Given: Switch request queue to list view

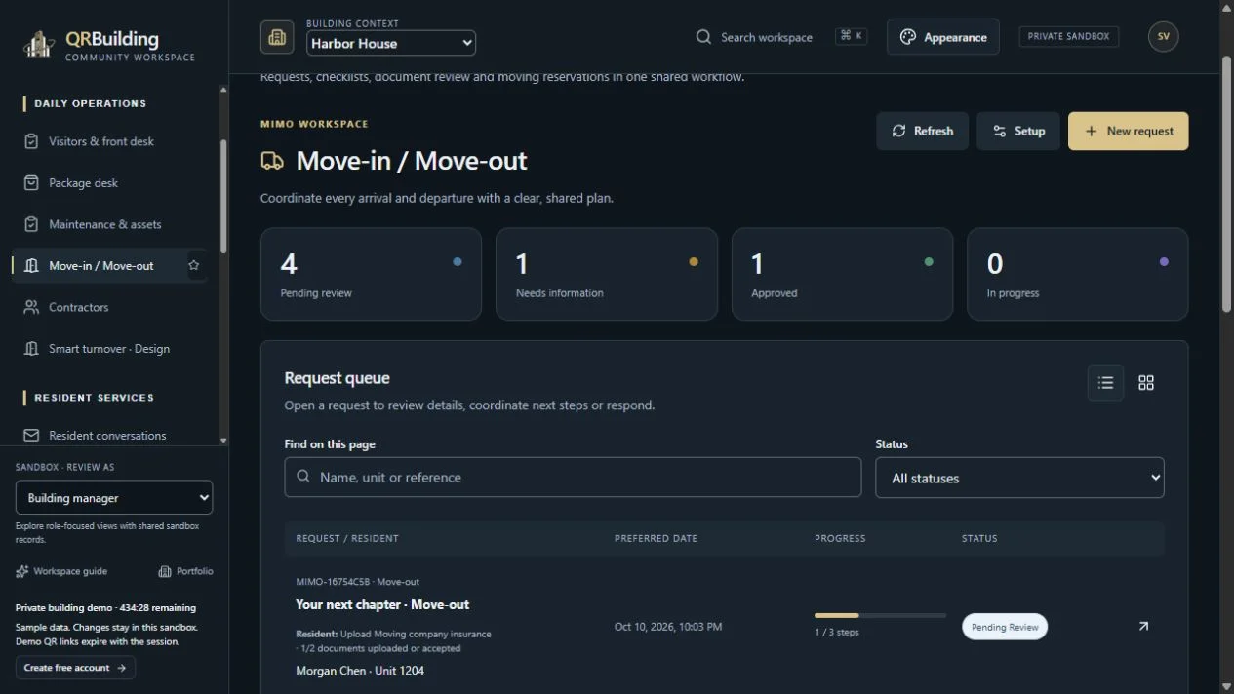Looking at the screenshot, I should (1105, 383).
